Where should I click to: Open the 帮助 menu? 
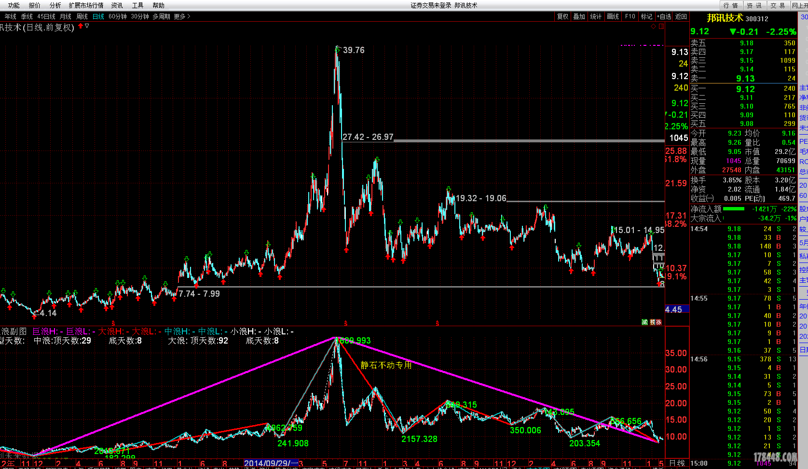coord(158,5)
